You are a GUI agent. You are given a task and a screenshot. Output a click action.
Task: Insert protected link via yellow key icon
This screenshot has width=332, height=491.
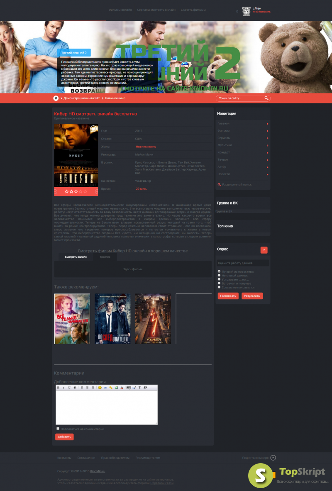point(111,388)
